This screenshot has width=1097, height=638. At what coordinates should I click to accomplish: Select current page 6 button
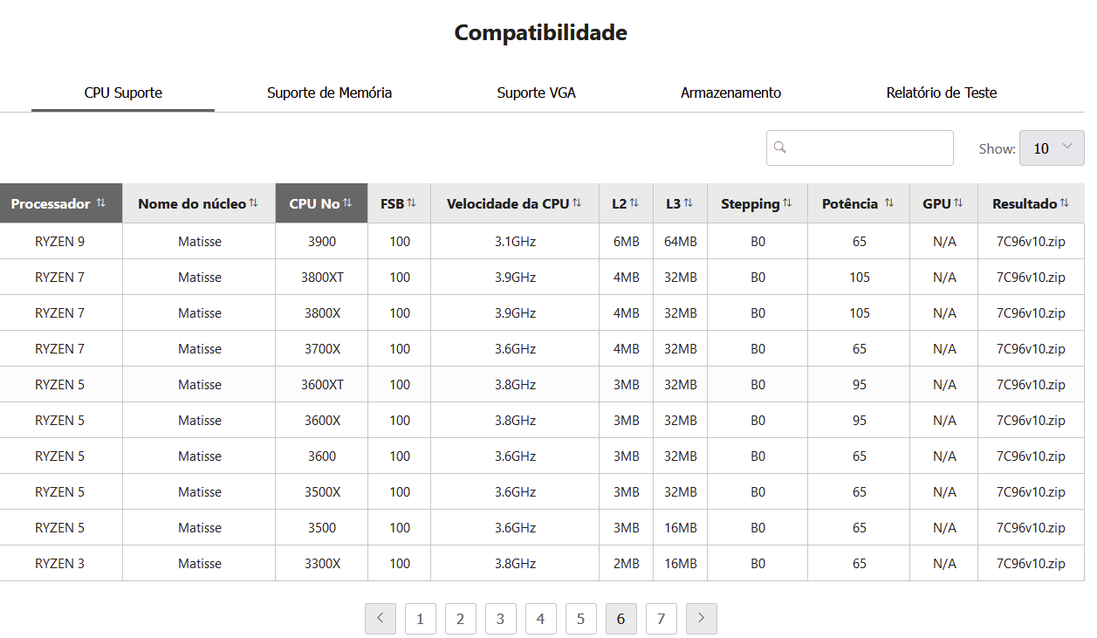click(621, 619)
